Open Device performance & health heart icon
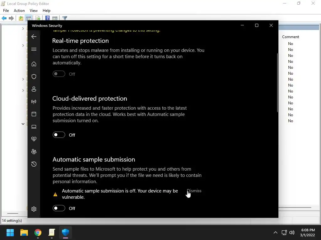The width and height of the screenshot is (321, 240). (x=34, y=139)
